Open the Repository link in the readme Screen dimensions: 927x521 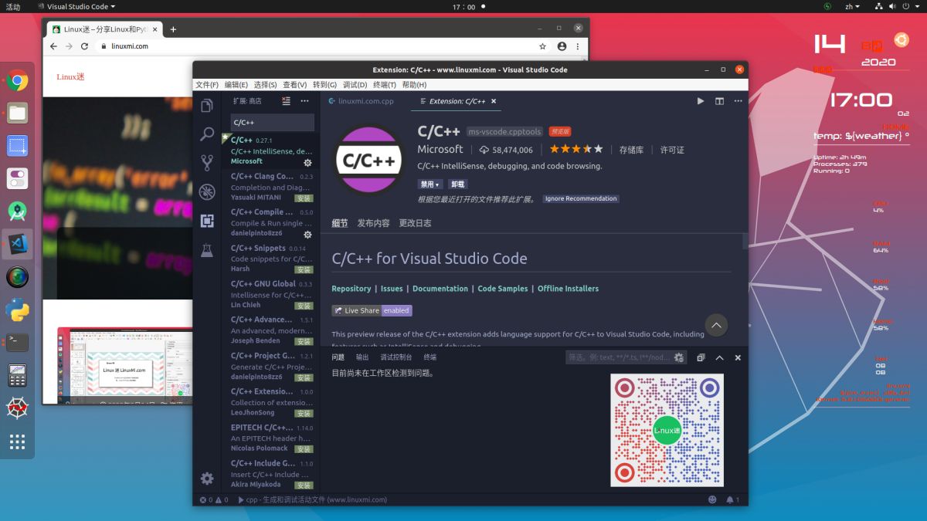351,289
